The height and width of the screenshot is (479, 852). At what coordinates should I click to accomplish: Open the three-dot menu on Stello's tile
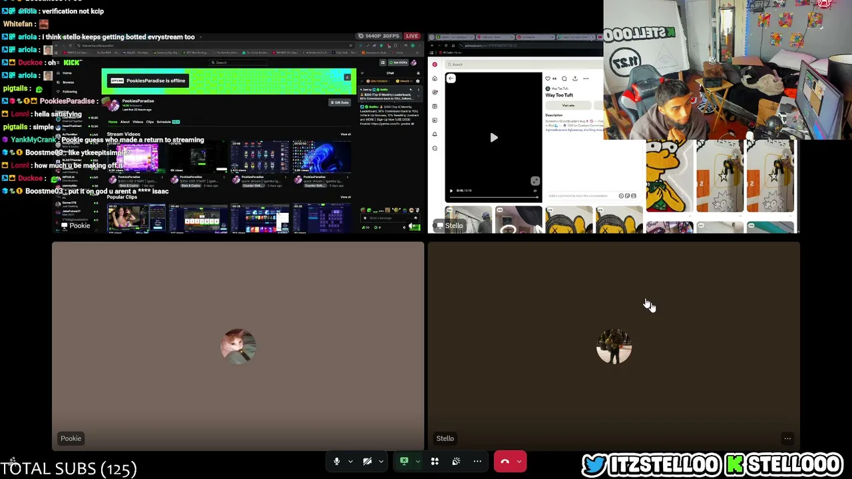(787, 438)
